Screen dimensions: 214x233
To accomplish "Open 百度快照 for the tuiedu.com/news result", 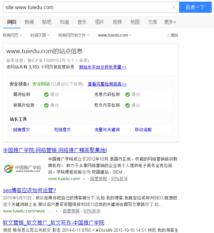I will point(71,211).
